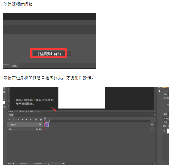Click the timeline zoom slider
This screenshot has height=168, width=178.
coord(54,163)
